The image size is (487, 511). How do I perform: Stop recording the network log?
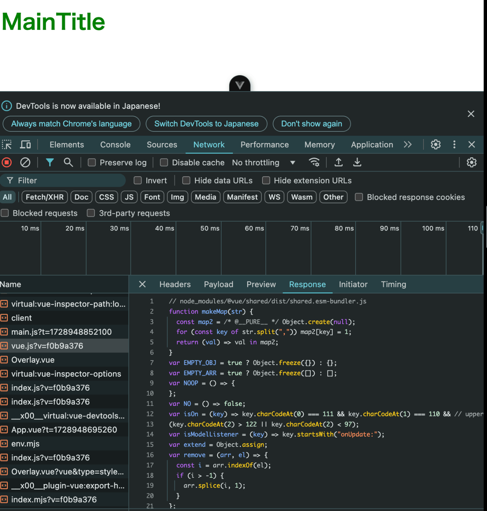7,162
